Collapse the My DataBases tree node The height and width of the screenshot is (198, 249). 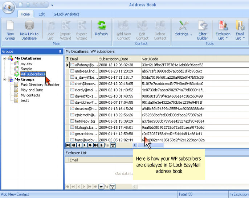4,58
